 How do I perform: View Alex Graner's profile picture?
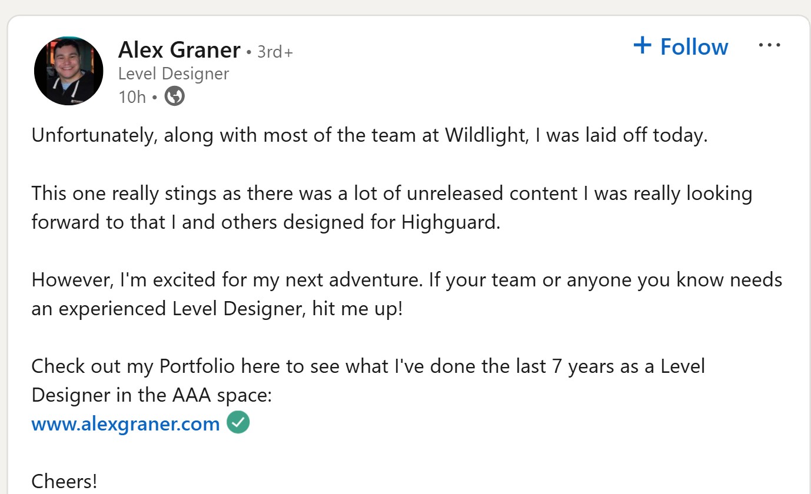pyautogui.click(x=68, y=71)
